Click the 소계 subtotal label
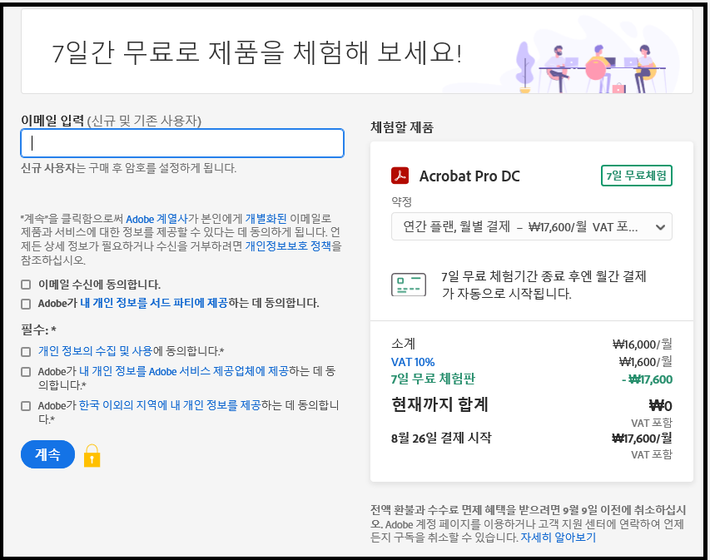 pyautogui.click(x=403, y=344)
